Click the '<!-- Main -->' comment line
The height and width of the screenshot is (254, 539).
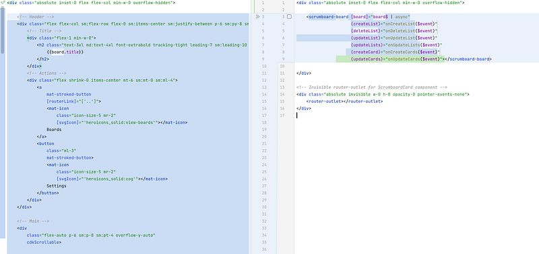[33, 221]
